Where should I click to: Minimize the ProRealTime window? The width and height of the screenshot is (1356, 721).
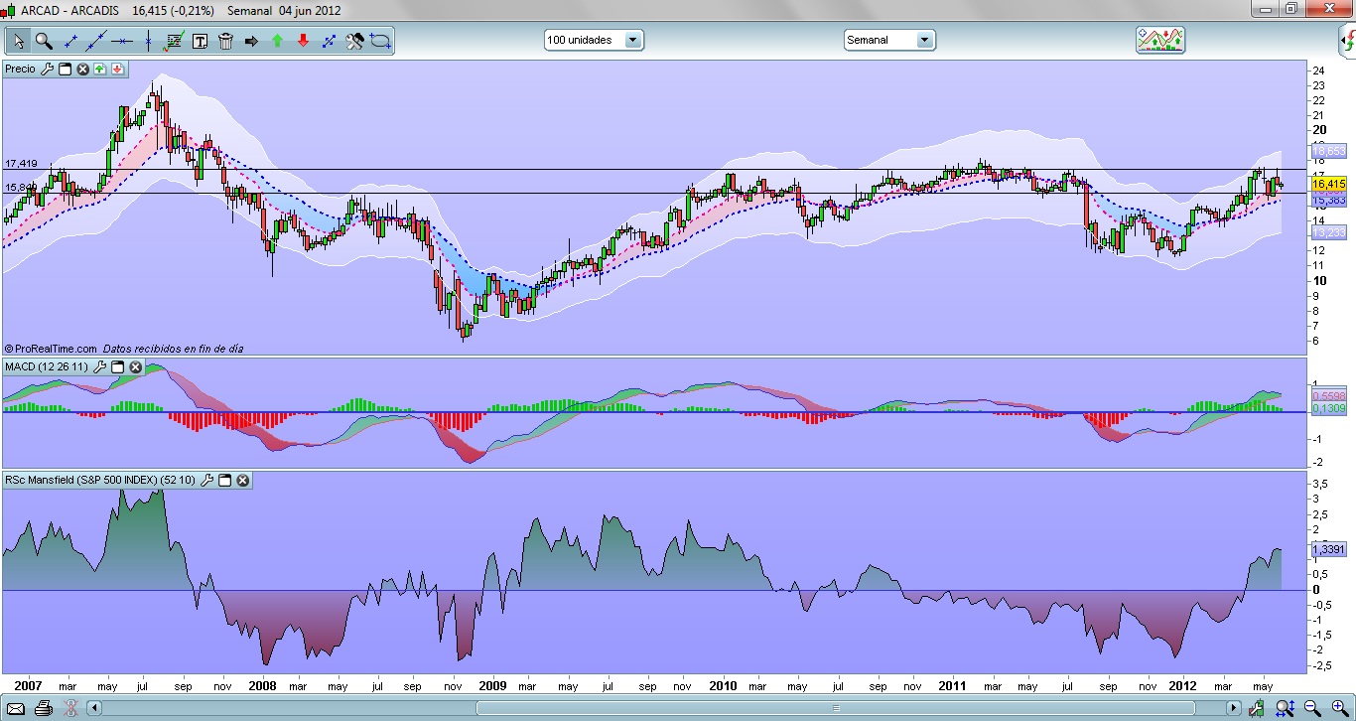(x=1265, y=8)
